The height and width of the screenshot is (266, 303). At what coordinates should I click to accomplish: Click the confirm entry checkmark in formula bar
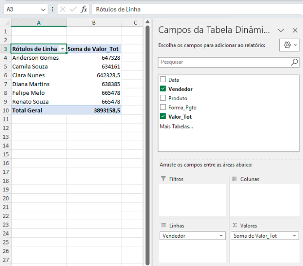click(73, 9)
